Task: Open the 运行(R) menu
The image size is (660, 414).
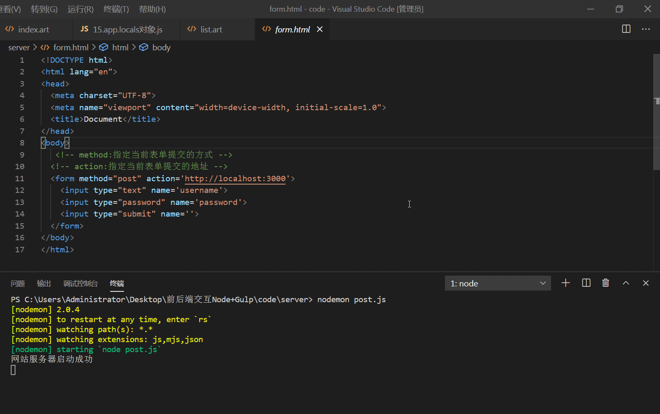Action: click(x=80, y=9)
